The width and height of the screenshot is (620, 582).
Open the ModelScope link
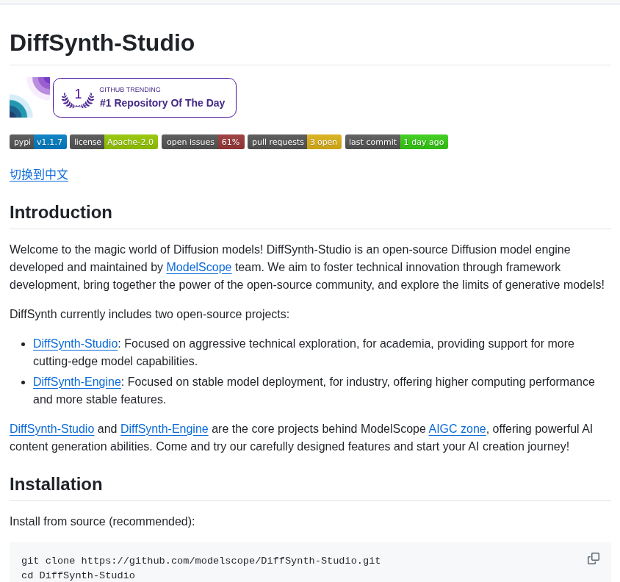point(199,267)
